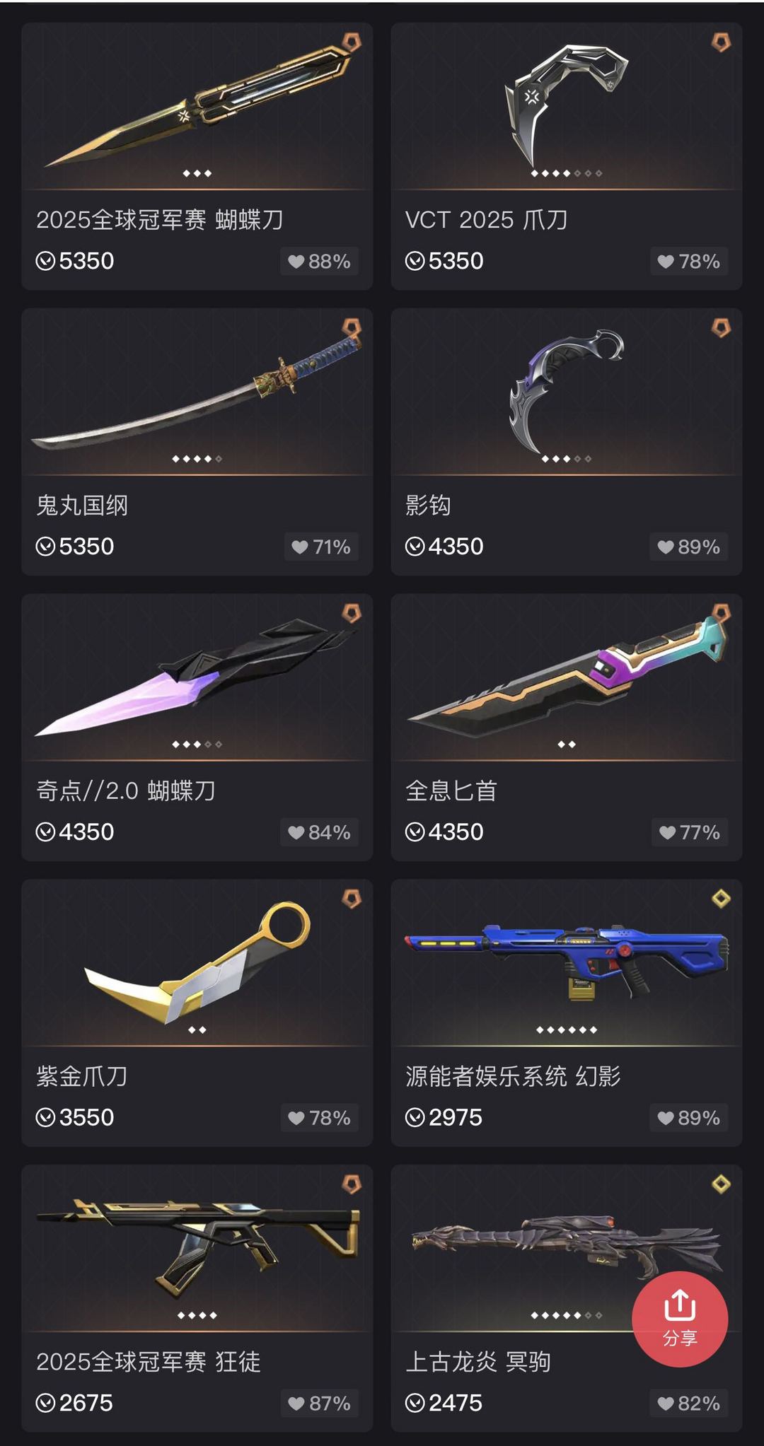764x1446 pixels.
Task: Click the currency icon beside 2975
Action: (x=415, y=1117)
